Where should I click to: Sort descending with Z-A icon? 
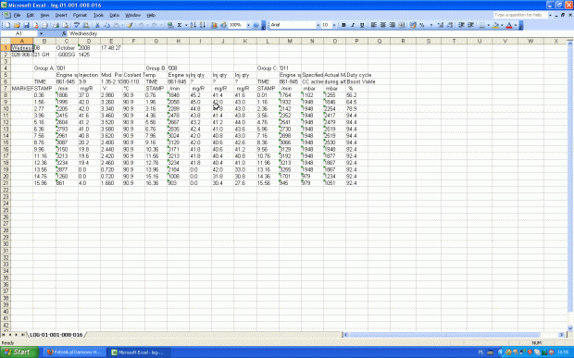[x=203, y=25]
